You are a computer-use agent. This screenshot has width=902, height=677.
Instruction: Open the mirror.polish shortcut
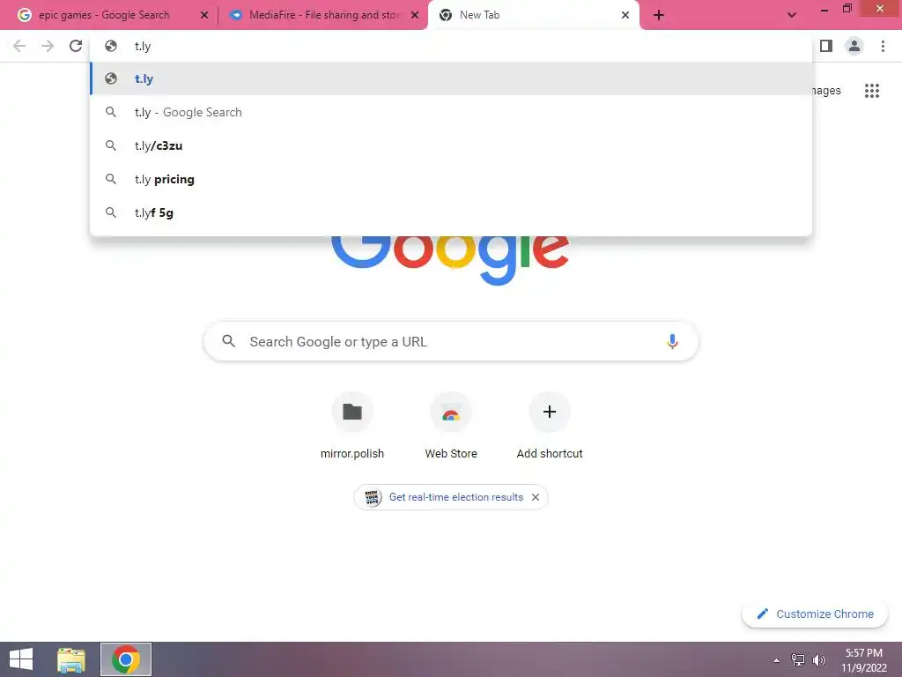pyautogui.click(x=352, y=426)
